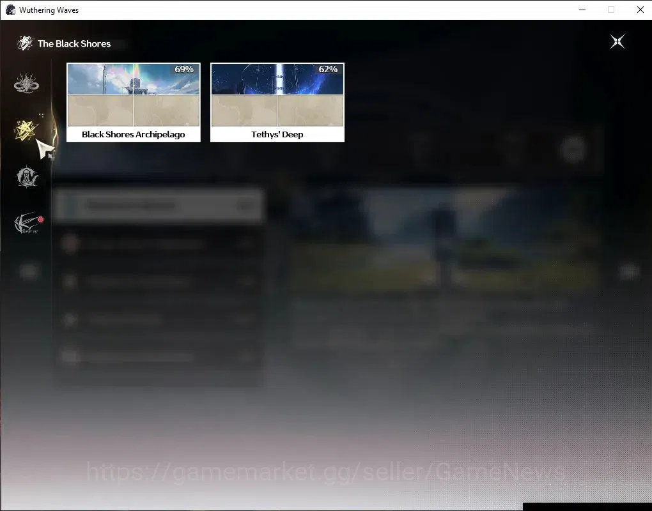
Task: Click the Wuthering Waves app icon in the title bar
Action: 10,10
